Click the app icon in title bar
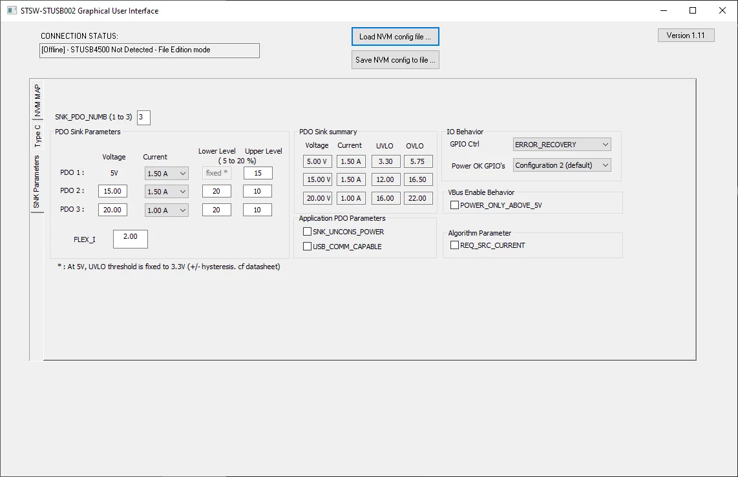Image resolution: width=738 pixels, height=477 pixels. [12, 10]
